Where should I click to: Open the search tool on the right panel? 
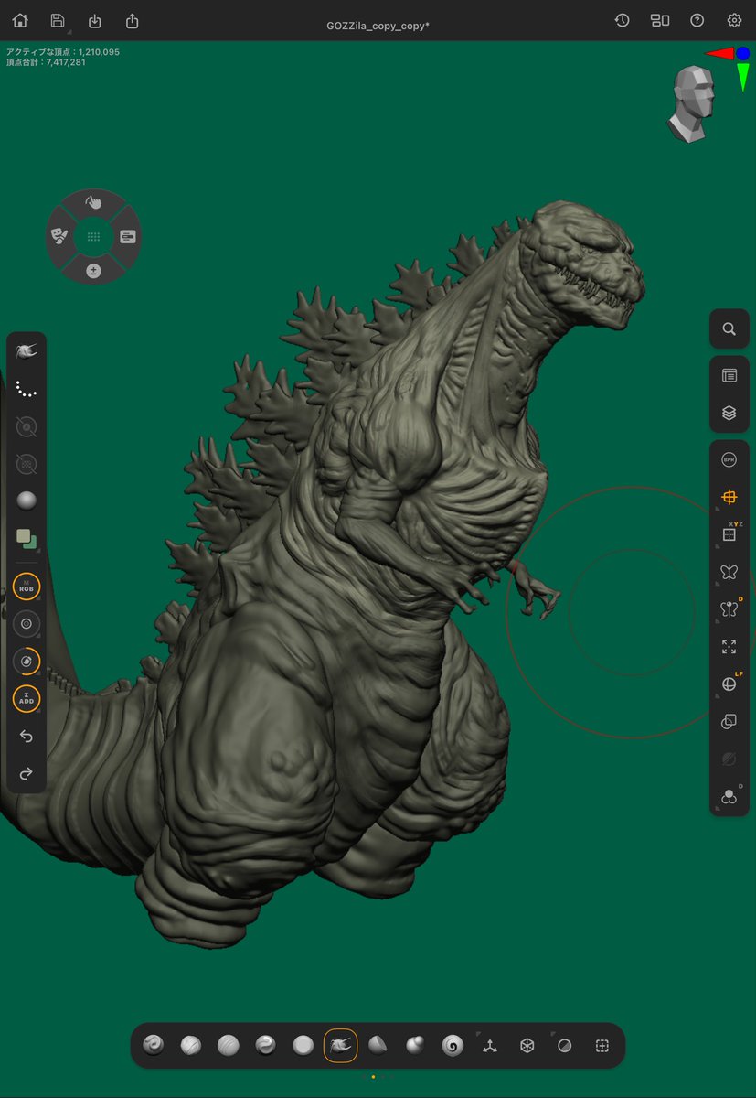729,328
